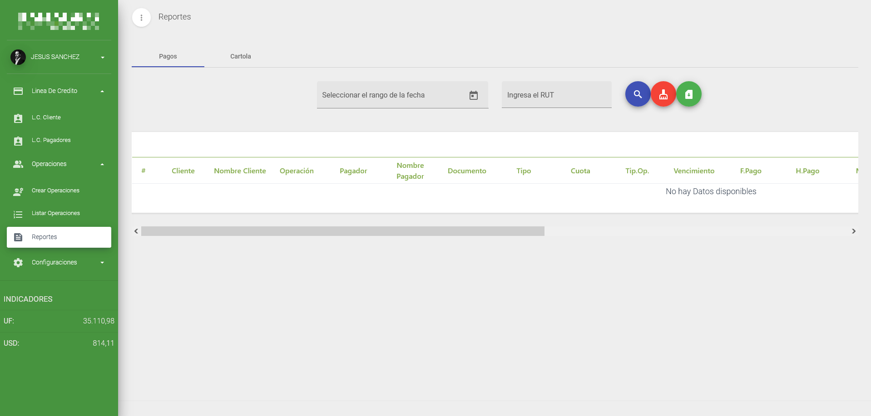Viewport: 871px width, 416px height.
Task: Open L.C. Cliente page
Action: (46, 117)
